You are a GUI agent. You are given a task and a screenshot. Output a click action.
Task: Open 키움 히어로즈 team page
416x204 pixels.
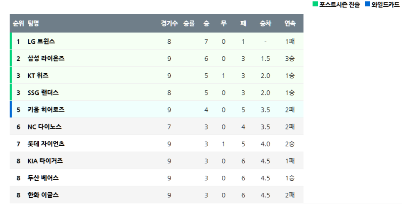(46, 110)
